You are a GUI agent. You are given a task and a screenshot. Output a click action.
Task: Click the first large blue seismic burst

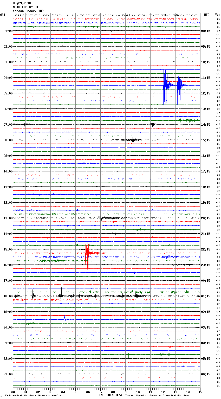click(x=165, y=85)
